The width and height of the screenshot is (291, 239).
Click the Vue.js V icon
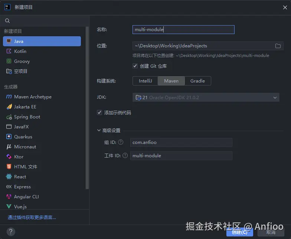pos(9,206)
